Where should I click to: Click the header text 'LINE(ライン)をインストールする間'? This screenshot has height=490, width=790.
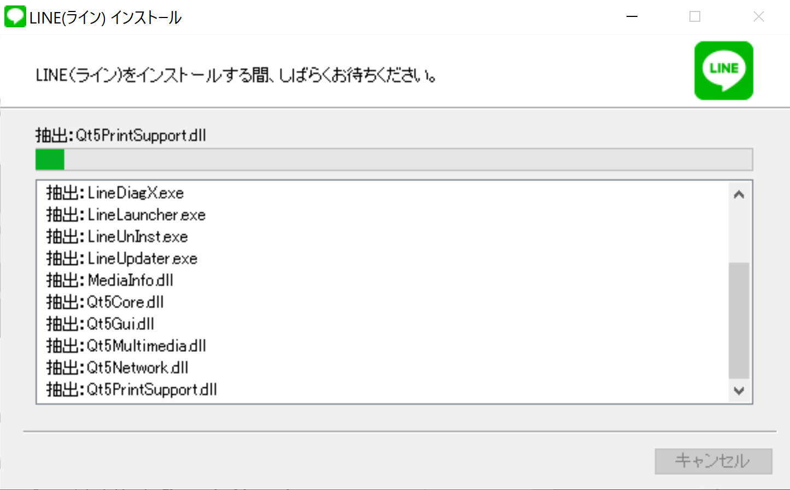pyautogui.click(x=153, y=75)
